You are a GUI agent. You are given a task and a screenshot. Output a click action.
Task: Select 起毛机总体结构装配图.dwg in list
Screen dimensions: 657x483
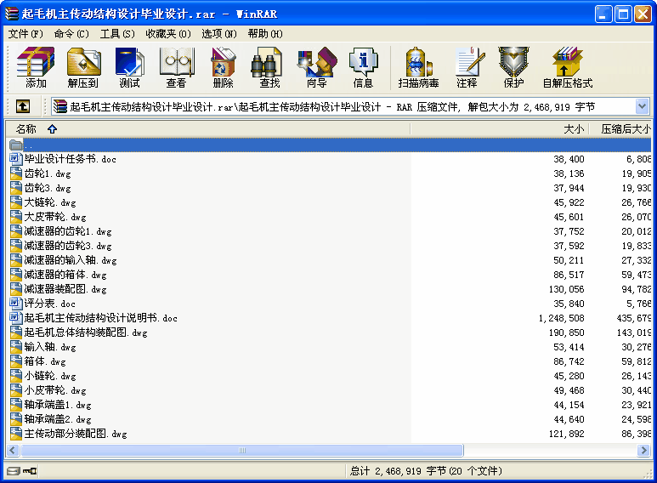(85, 332)
